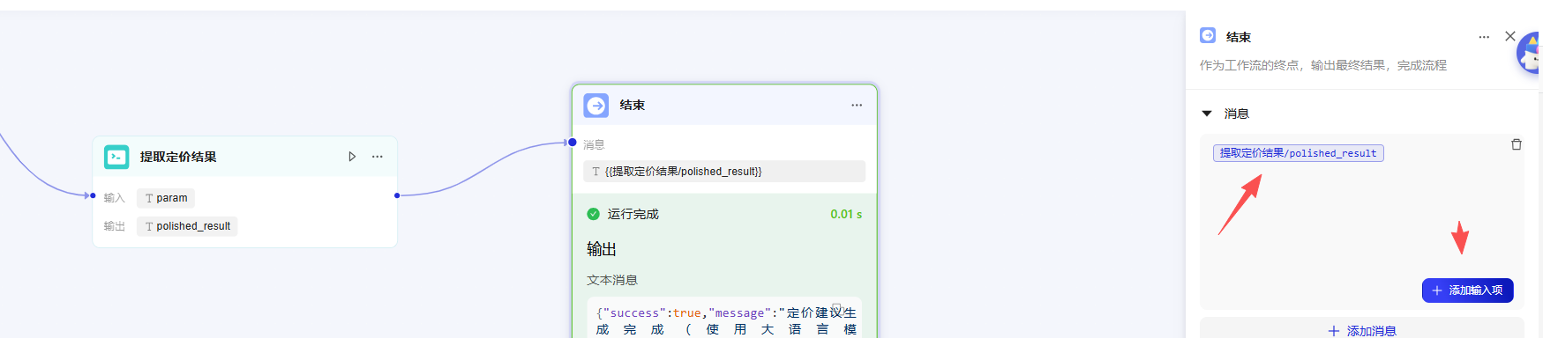This screenshot has height=338, width=1543.
Task: Click the 结束 node title on canvas
Action: tap(632, 105)
